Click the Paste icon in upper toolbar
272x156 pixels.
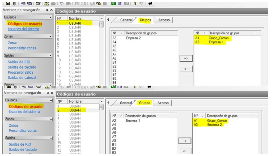[30, 3]
